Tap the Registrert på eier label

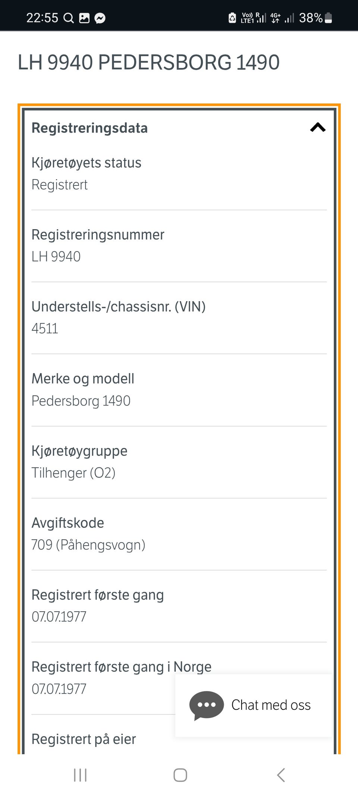point(84,739)
